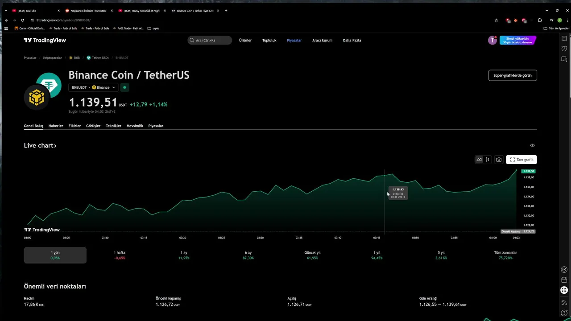Switch to area chart type

(x=479, y=160)
